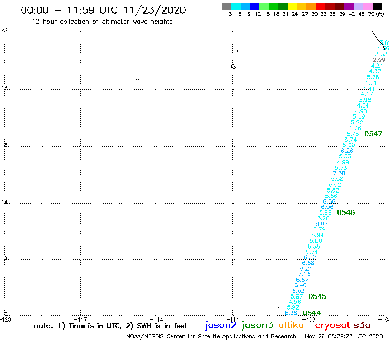
Task: Select the 5.33 wave height value
Action: [x=345, y=156]
